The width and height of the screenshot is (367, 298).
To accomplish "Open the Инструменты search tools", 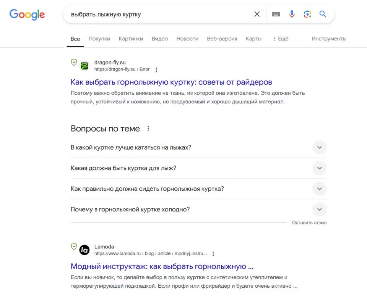I will tap(329, 39).
